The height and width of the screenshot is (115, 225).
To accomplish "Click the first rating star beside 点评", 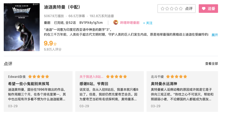I will point(163,9).
